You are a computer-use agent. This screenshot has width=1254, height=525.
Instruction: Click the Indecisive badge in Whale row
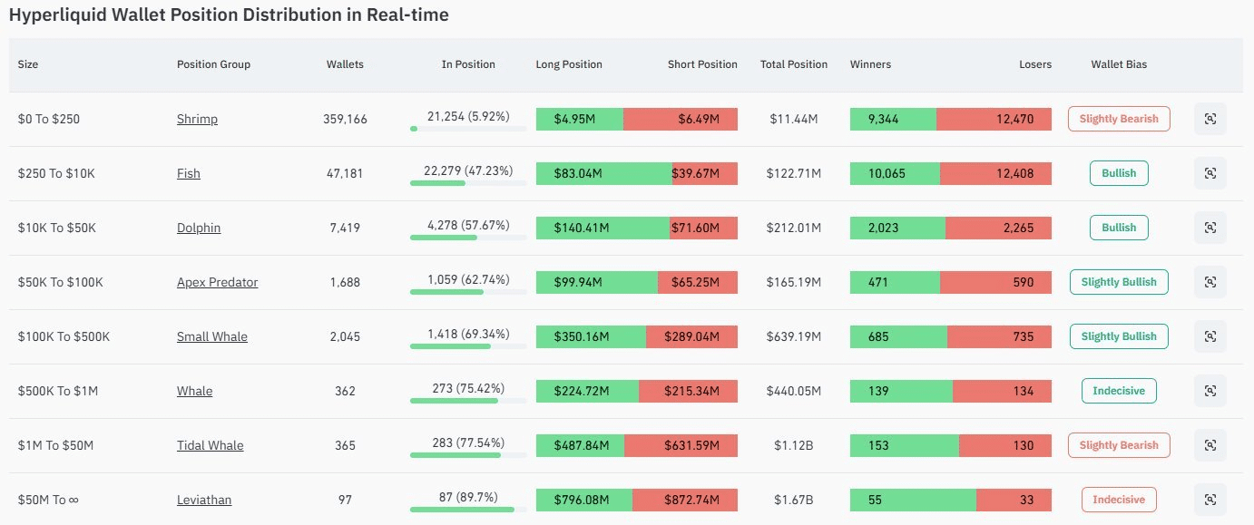tap(1119, 391)
